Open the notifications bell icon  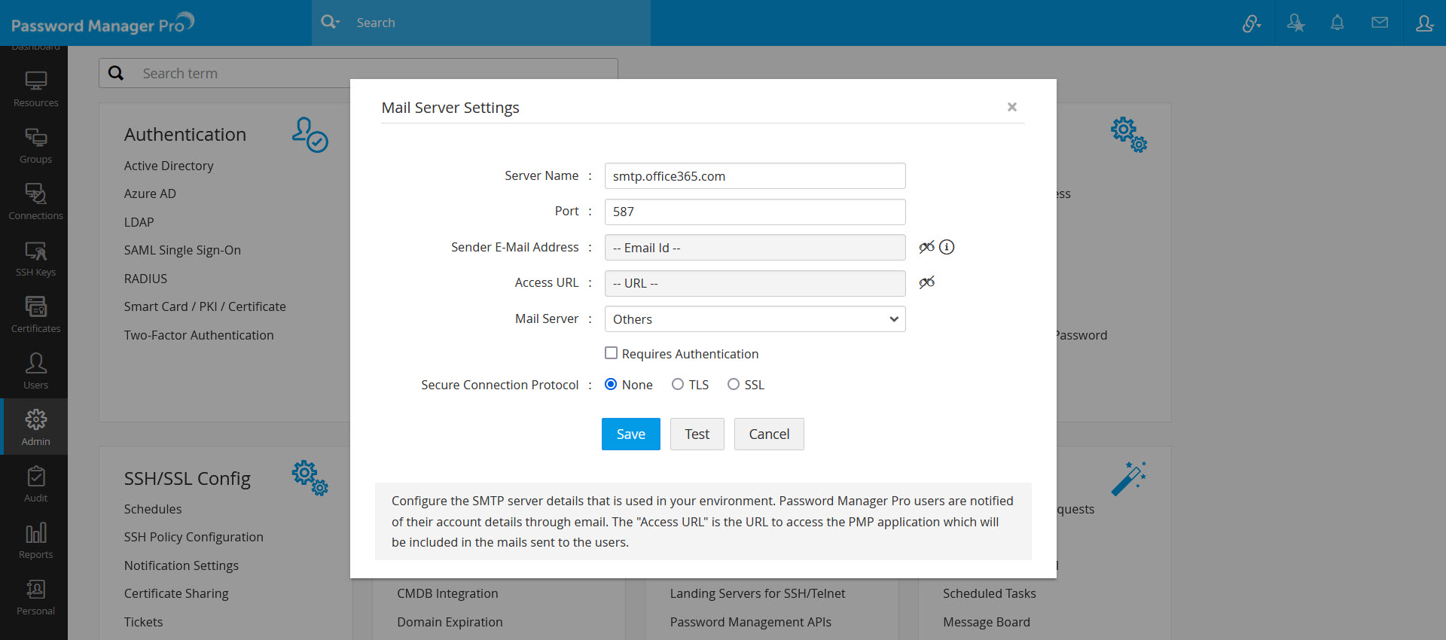click(x=1337, y=23)
